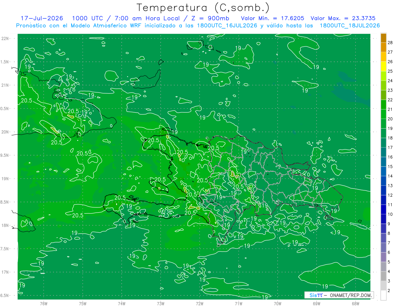
Task: Click the '15' color bar label
Action: (391, 166)
